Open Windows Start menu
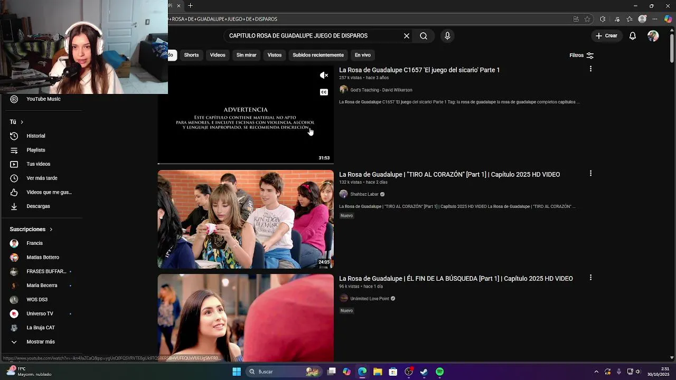This screenshot has width=676, height=380. 237,372
